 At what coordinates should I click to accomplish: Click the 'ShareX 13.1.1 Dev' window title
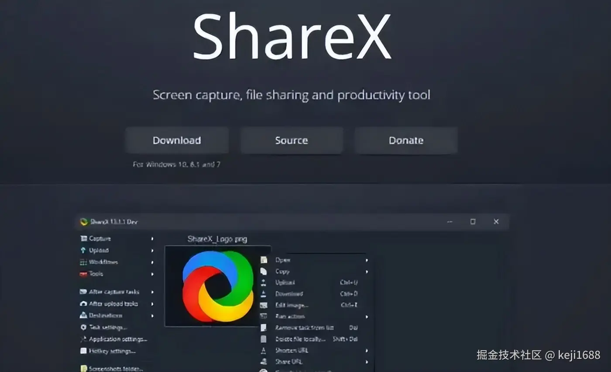[x=114, y=222]
